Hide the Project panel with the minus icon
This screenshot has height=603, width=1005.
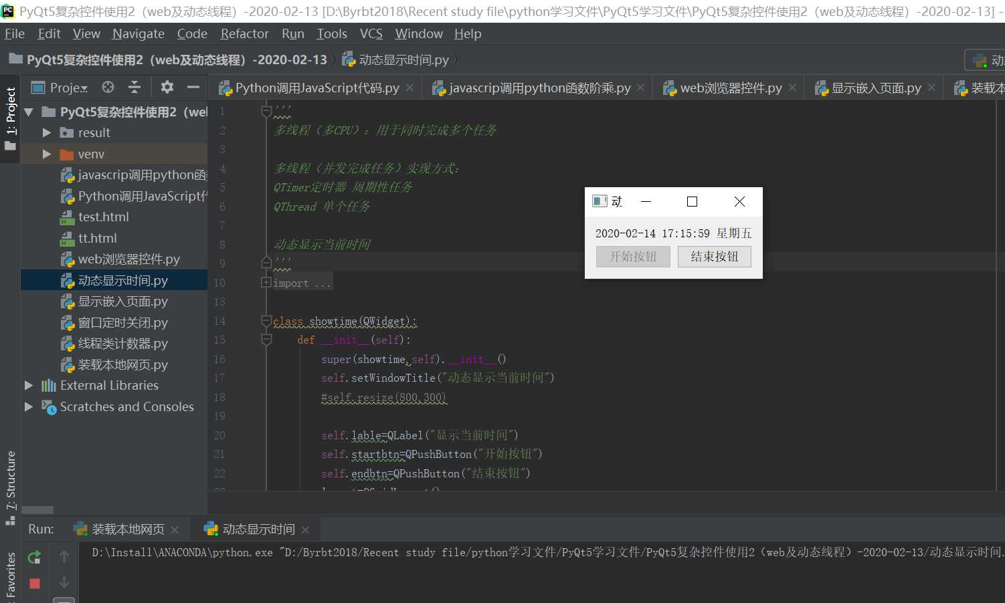193,87
